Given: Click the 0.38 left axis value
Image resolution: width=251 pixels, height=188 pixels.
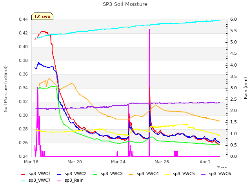Looking at the screenshot, I should (24, 61).
